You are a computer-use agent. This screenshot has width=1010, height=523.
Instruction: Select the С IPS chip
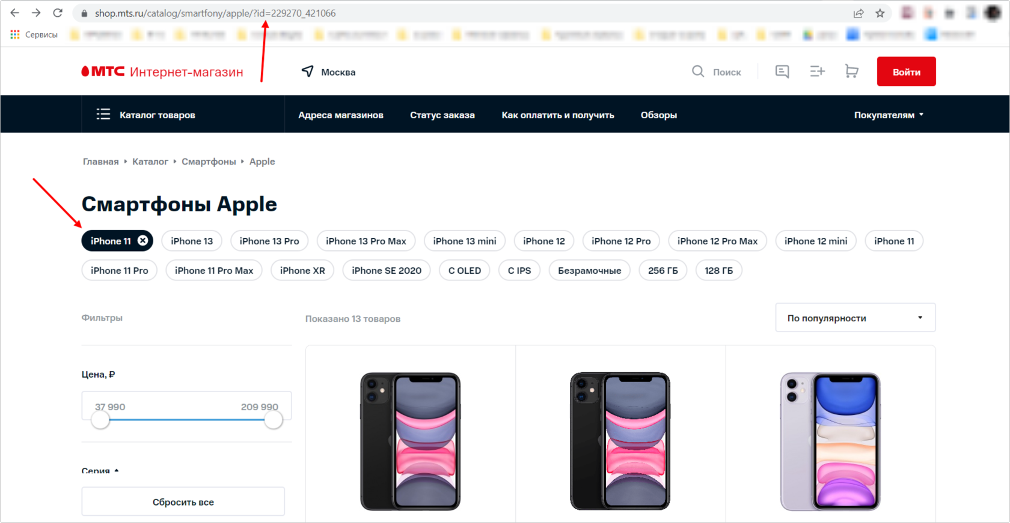coord(519,270)
